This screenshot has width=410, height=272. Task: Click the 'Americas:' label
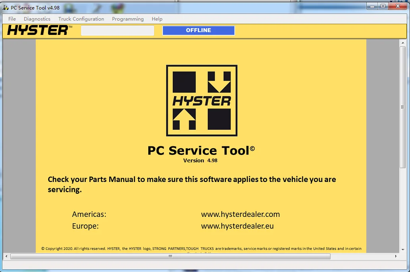tap(89, 215)
